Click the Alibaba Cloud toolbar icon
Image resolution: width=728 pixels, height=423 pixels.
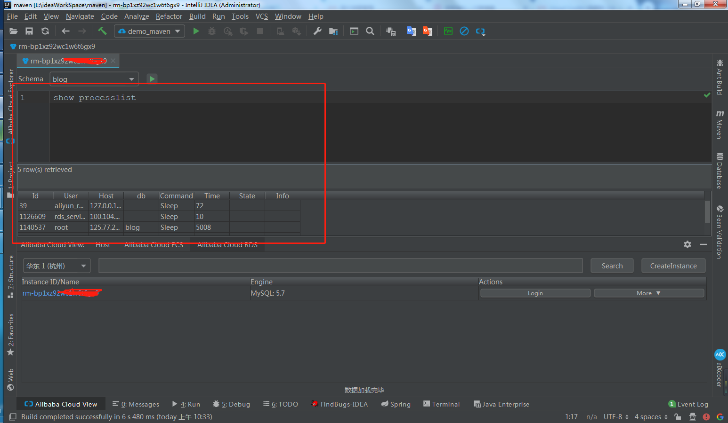480,31
